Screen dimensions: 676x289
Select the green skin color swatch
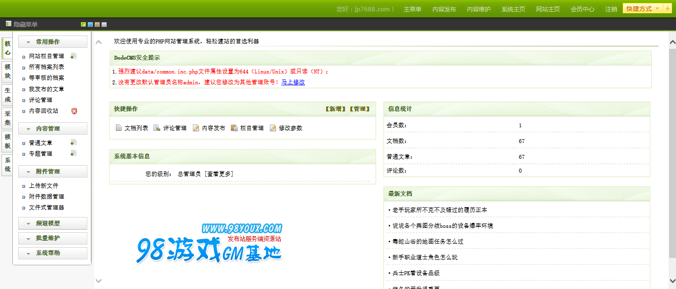[x=83, y=24]
